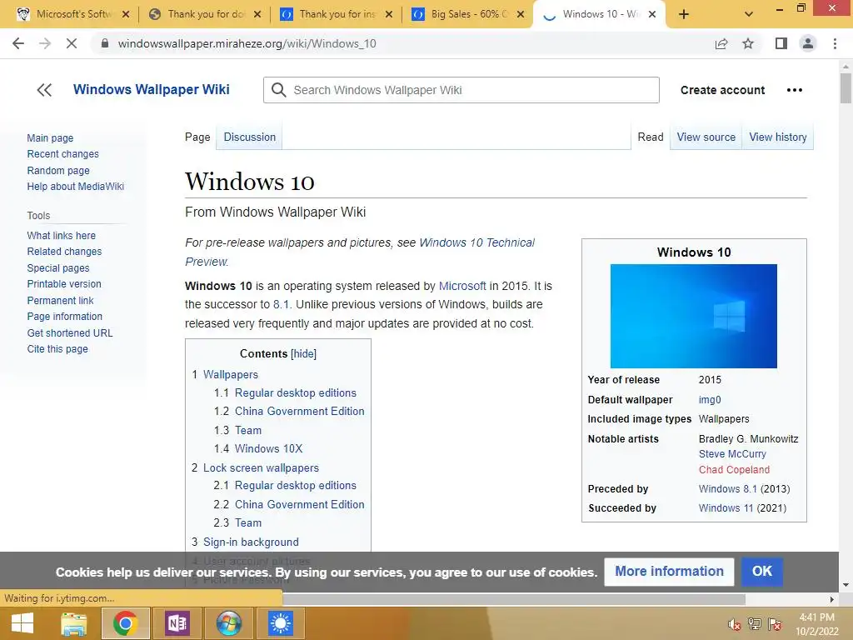This screenshot has height=640, width=853.
Task: Open Related changes tool link
Action: [64, 252]
